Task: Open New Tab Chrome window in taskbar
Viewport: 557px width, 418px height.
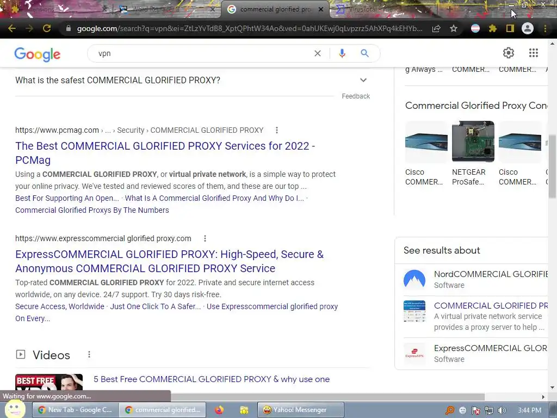Action: pyautogui.click(x=75, y=410)
